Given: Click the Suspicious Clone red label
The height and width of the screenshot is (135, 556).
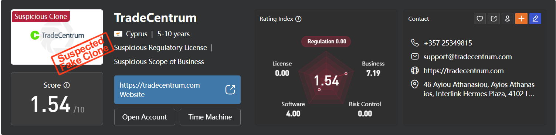Looking at the screenshot, I should click(41, 17).
